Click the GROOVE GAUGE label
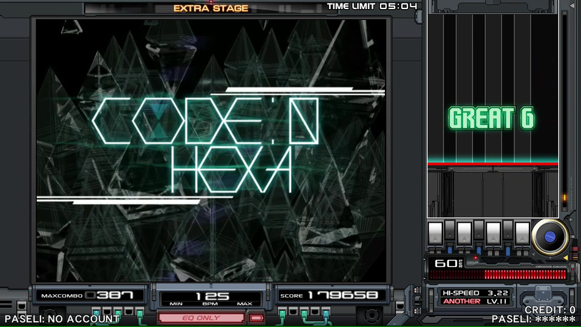The height and width of the screenshot is (327, 581). 551,267
